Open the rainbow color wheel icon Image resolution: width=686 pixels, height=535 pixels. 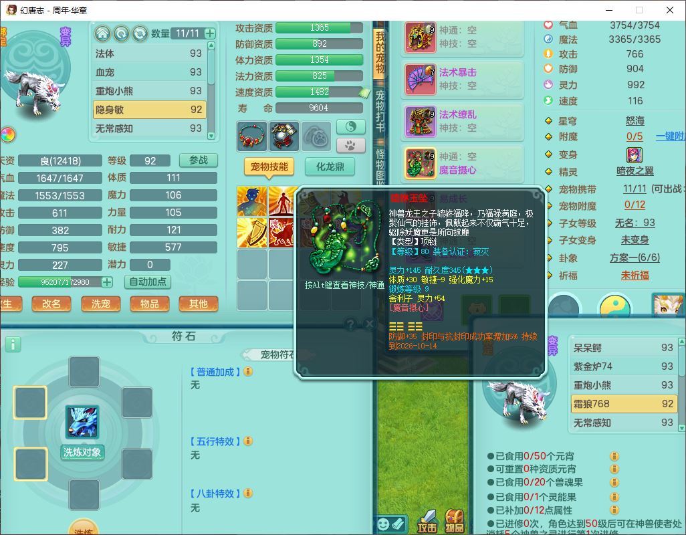(x=8, y=134)
